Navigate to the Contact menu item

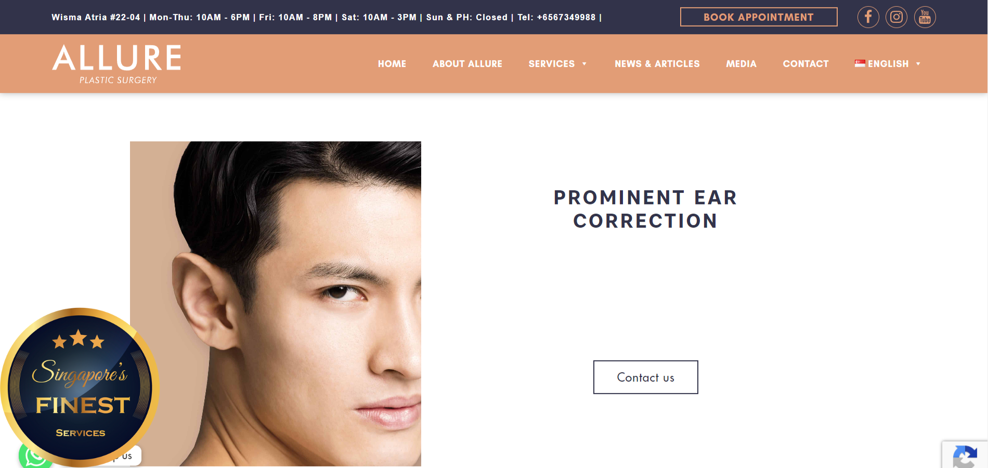[805, 64]
